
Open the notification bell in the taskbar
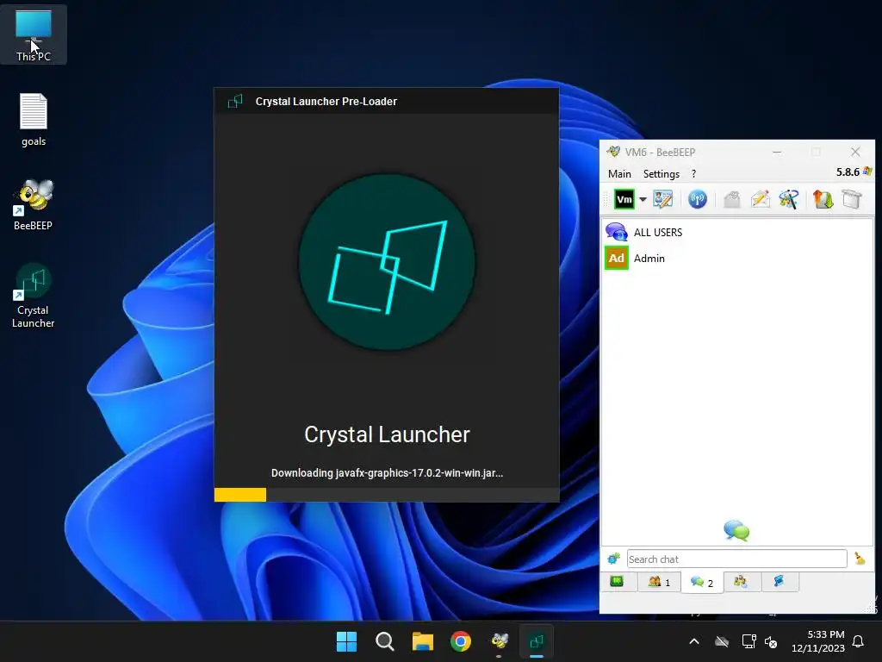pos(859,641)
